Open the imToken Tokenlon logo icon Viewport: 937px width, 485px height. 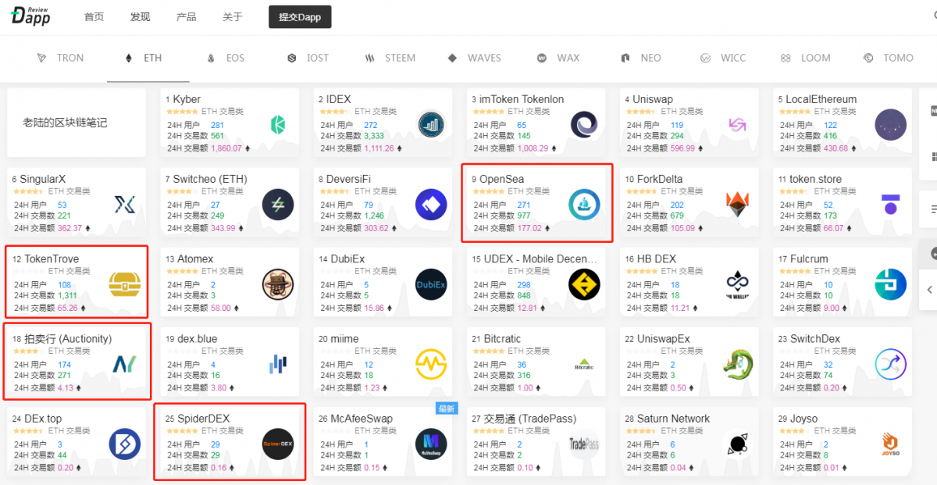pyautogui.click(x=584, y=124)
